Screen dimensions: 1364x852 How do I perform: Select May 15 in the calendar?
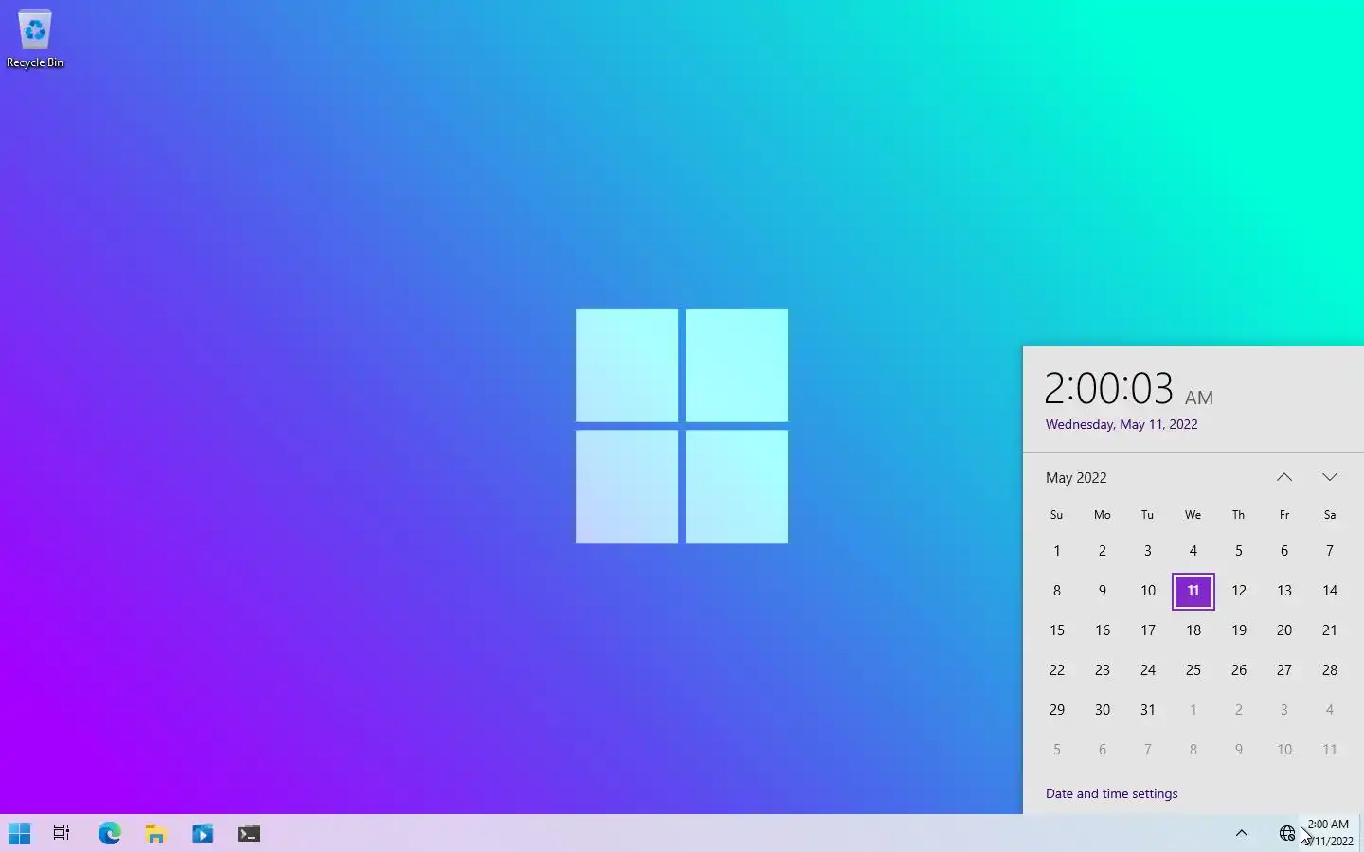(1057, 630)
